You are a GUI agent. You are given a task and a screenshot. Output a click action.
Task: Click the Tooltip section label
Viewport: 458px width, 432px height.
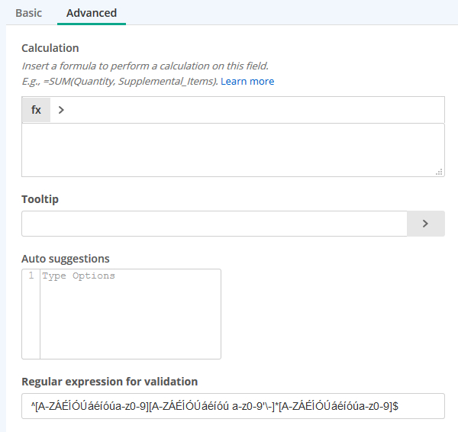pyautogui.click(x=40, y=199)
